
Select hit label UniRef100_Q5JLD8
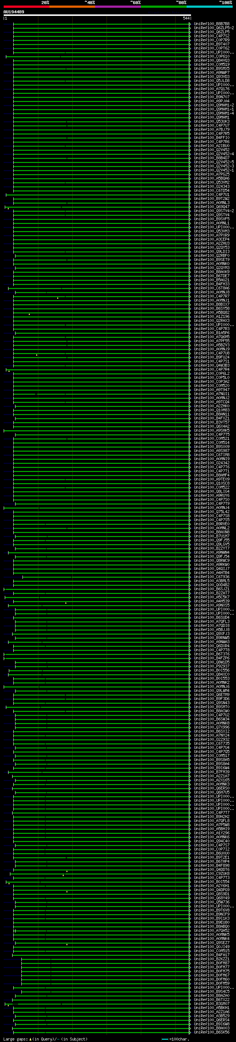coord(212,81)
